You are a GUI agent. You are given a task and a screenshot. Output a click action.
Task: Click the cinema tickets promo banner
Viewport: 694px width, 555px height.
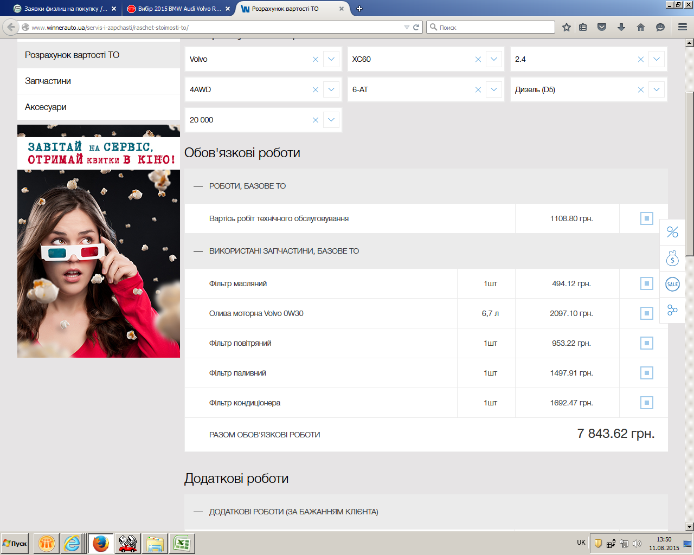coord(99,241)
